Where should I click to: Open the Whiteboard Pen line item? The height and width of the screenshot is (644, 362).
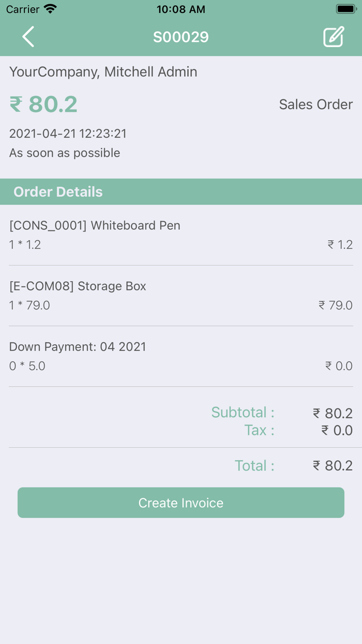[x=181, y=234]
